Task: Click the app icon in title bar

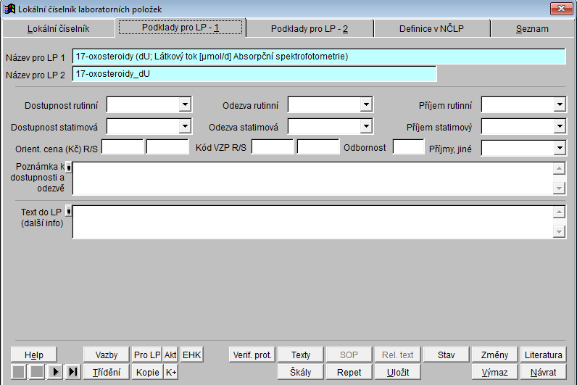Action: [x=9, y=9]
